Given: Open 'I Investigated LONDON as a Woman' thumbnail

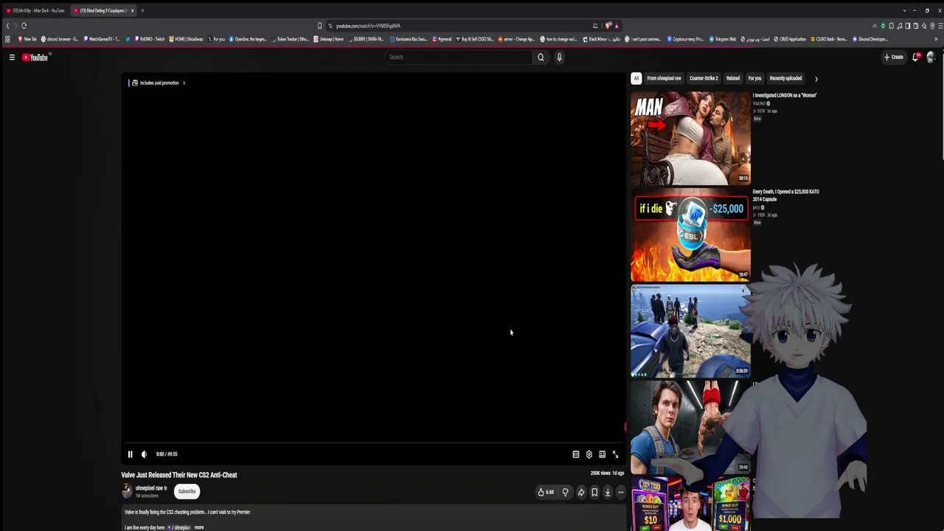Looking at the screenshot, I should [x=690, y=138].
